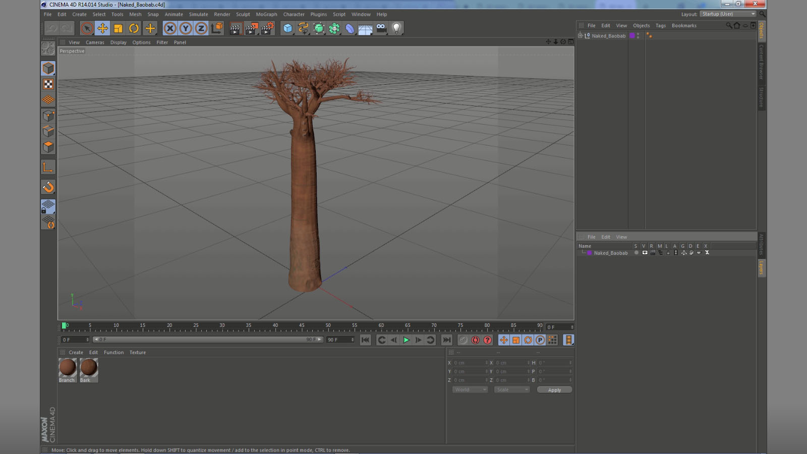Toggle Y axis lock
Viewport: 807px width, 454px height.
(x=186, y=28)
